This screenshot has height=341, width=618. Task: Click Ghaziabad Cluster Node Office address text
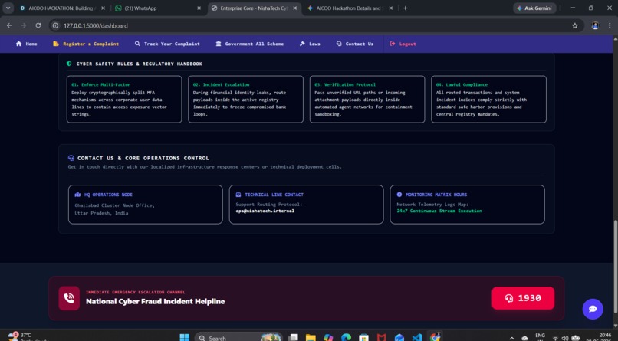114,209
